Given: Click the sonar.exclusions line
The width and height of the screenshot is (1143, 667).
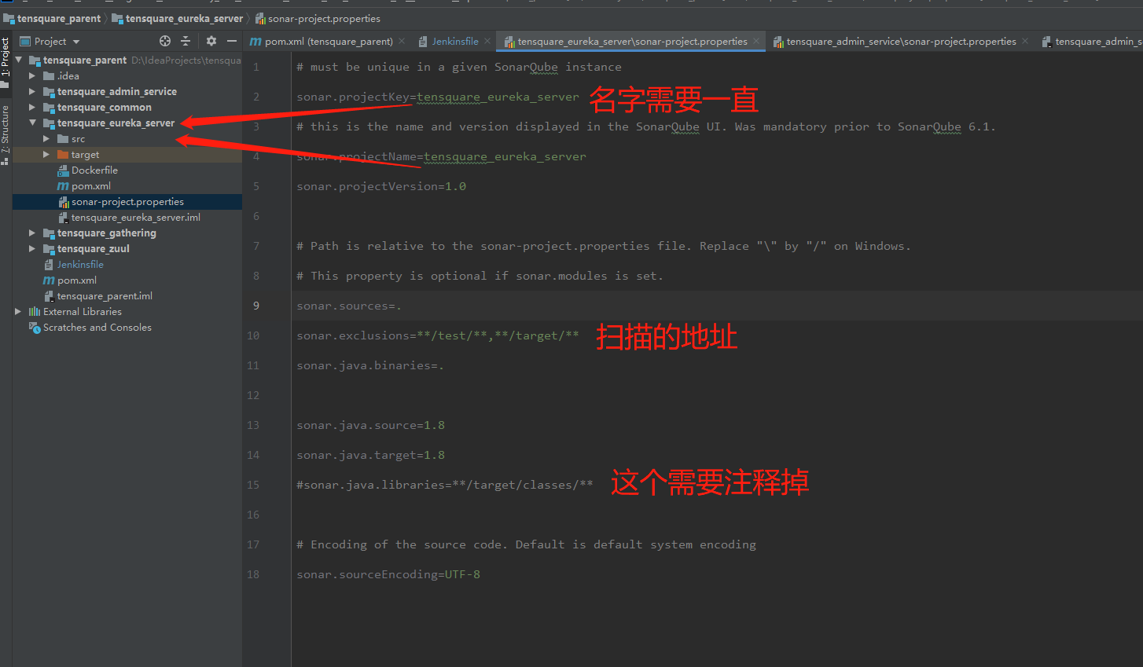Looking at the screenshot, I should point(438,335).
